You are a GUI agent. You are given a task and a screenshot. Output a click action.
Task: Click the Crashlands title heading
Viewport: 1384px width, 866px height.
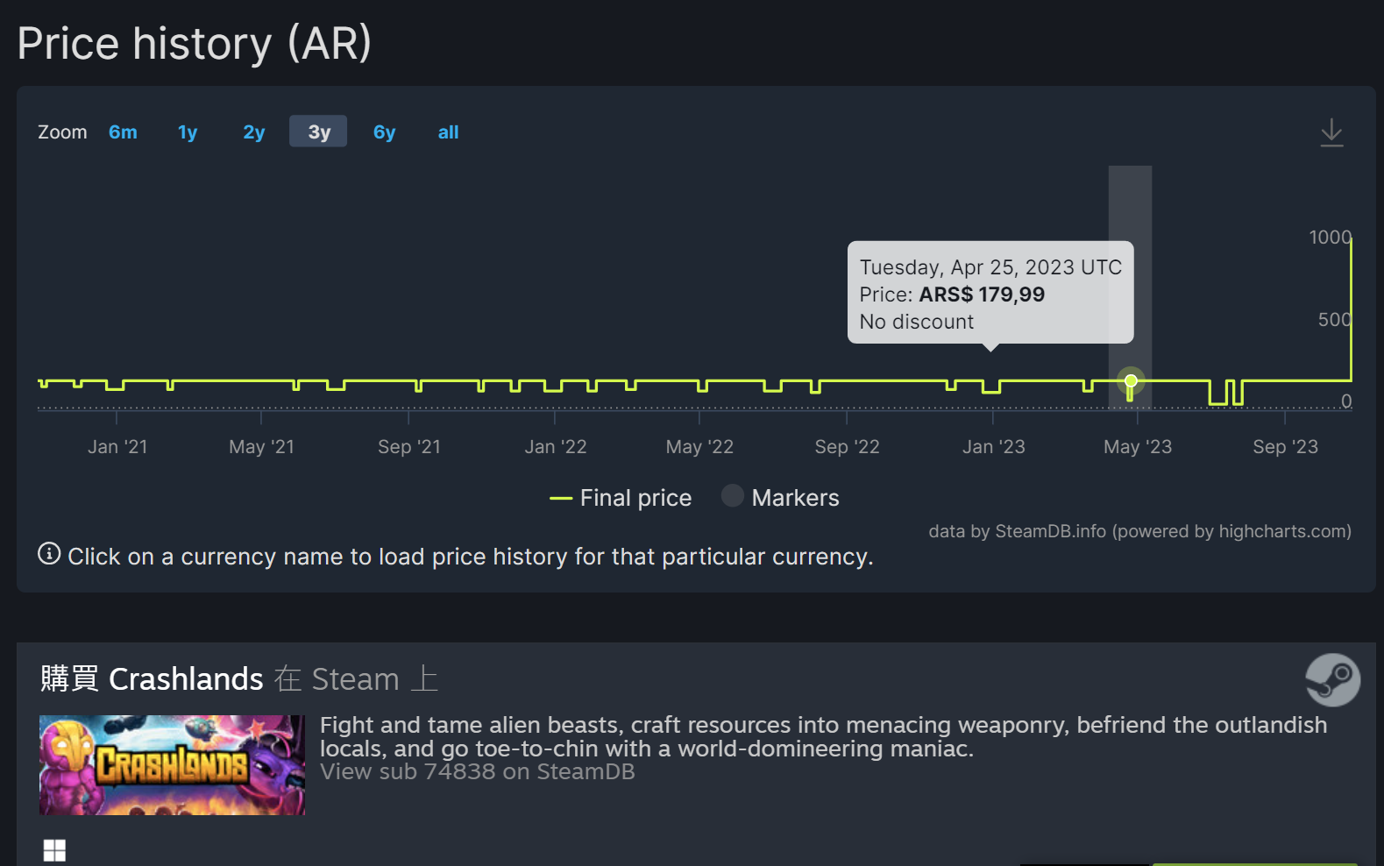pyautogui.click(x=186, y=679)
